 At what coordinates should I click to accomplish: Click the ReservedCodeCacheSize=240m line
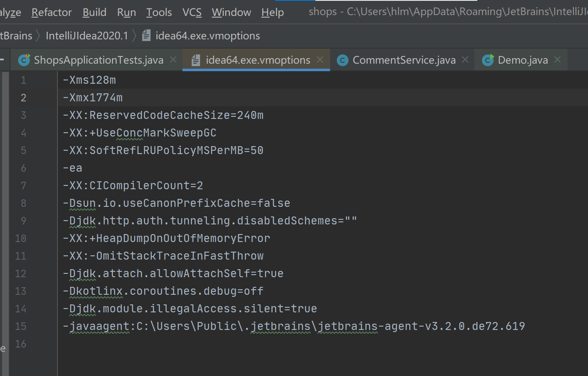[x=163, y=115]
